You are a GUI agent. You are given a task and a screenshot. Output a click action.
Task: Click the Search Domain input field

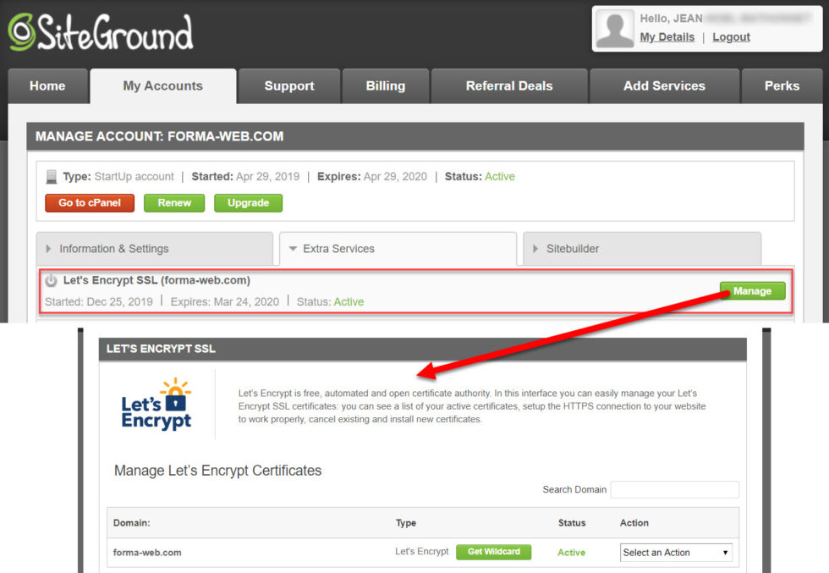675,489
